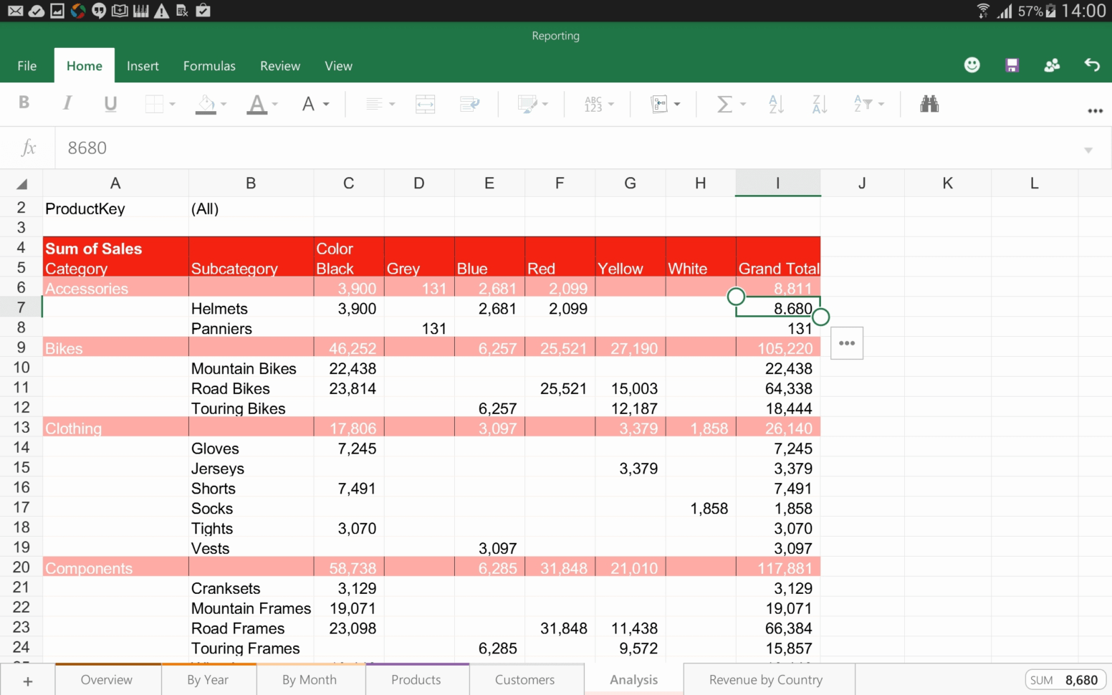The width and height of the screenshot is (1112, 695).
Task: Expand the Number Format (ABC 123) dropdown
Action: pos(597,104)
